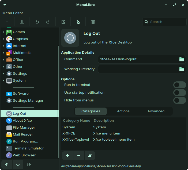Select the X-XFCE category row
The image size is (188, 170).
point(123,133)
